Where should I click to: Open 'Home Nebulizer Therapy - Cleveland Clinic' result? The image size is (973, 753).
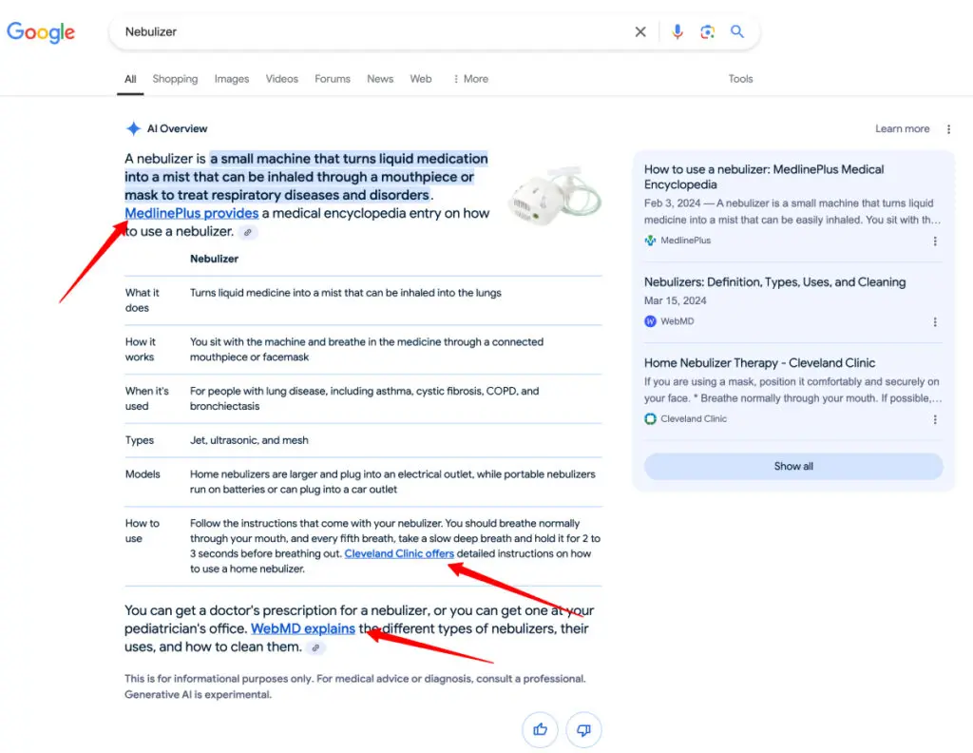coord(759,362)
